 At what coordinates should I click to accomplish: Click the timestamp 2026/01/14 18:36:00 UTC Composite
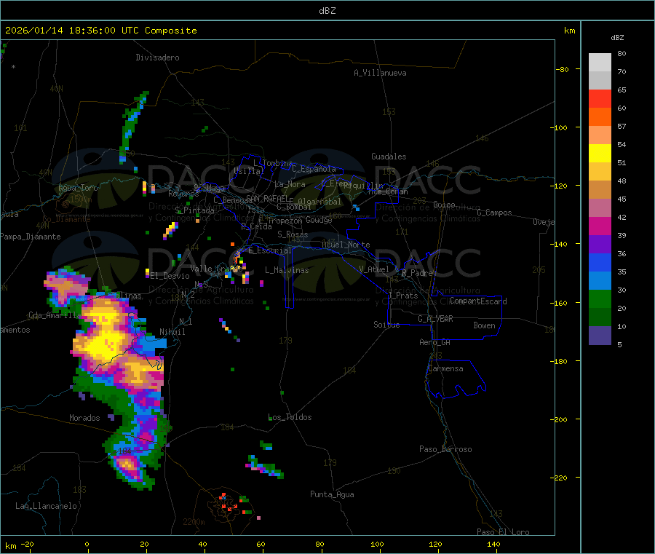click(100, 31)
